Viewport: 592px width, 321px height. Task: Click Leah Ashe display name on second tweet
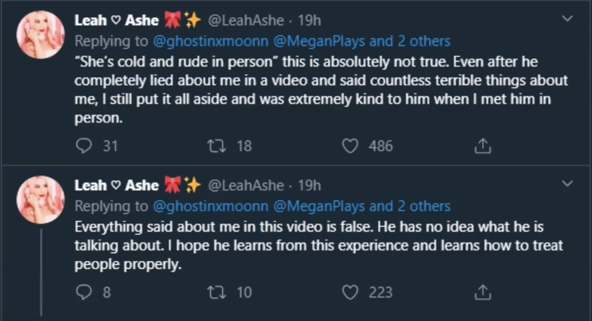tap(117, 185)
